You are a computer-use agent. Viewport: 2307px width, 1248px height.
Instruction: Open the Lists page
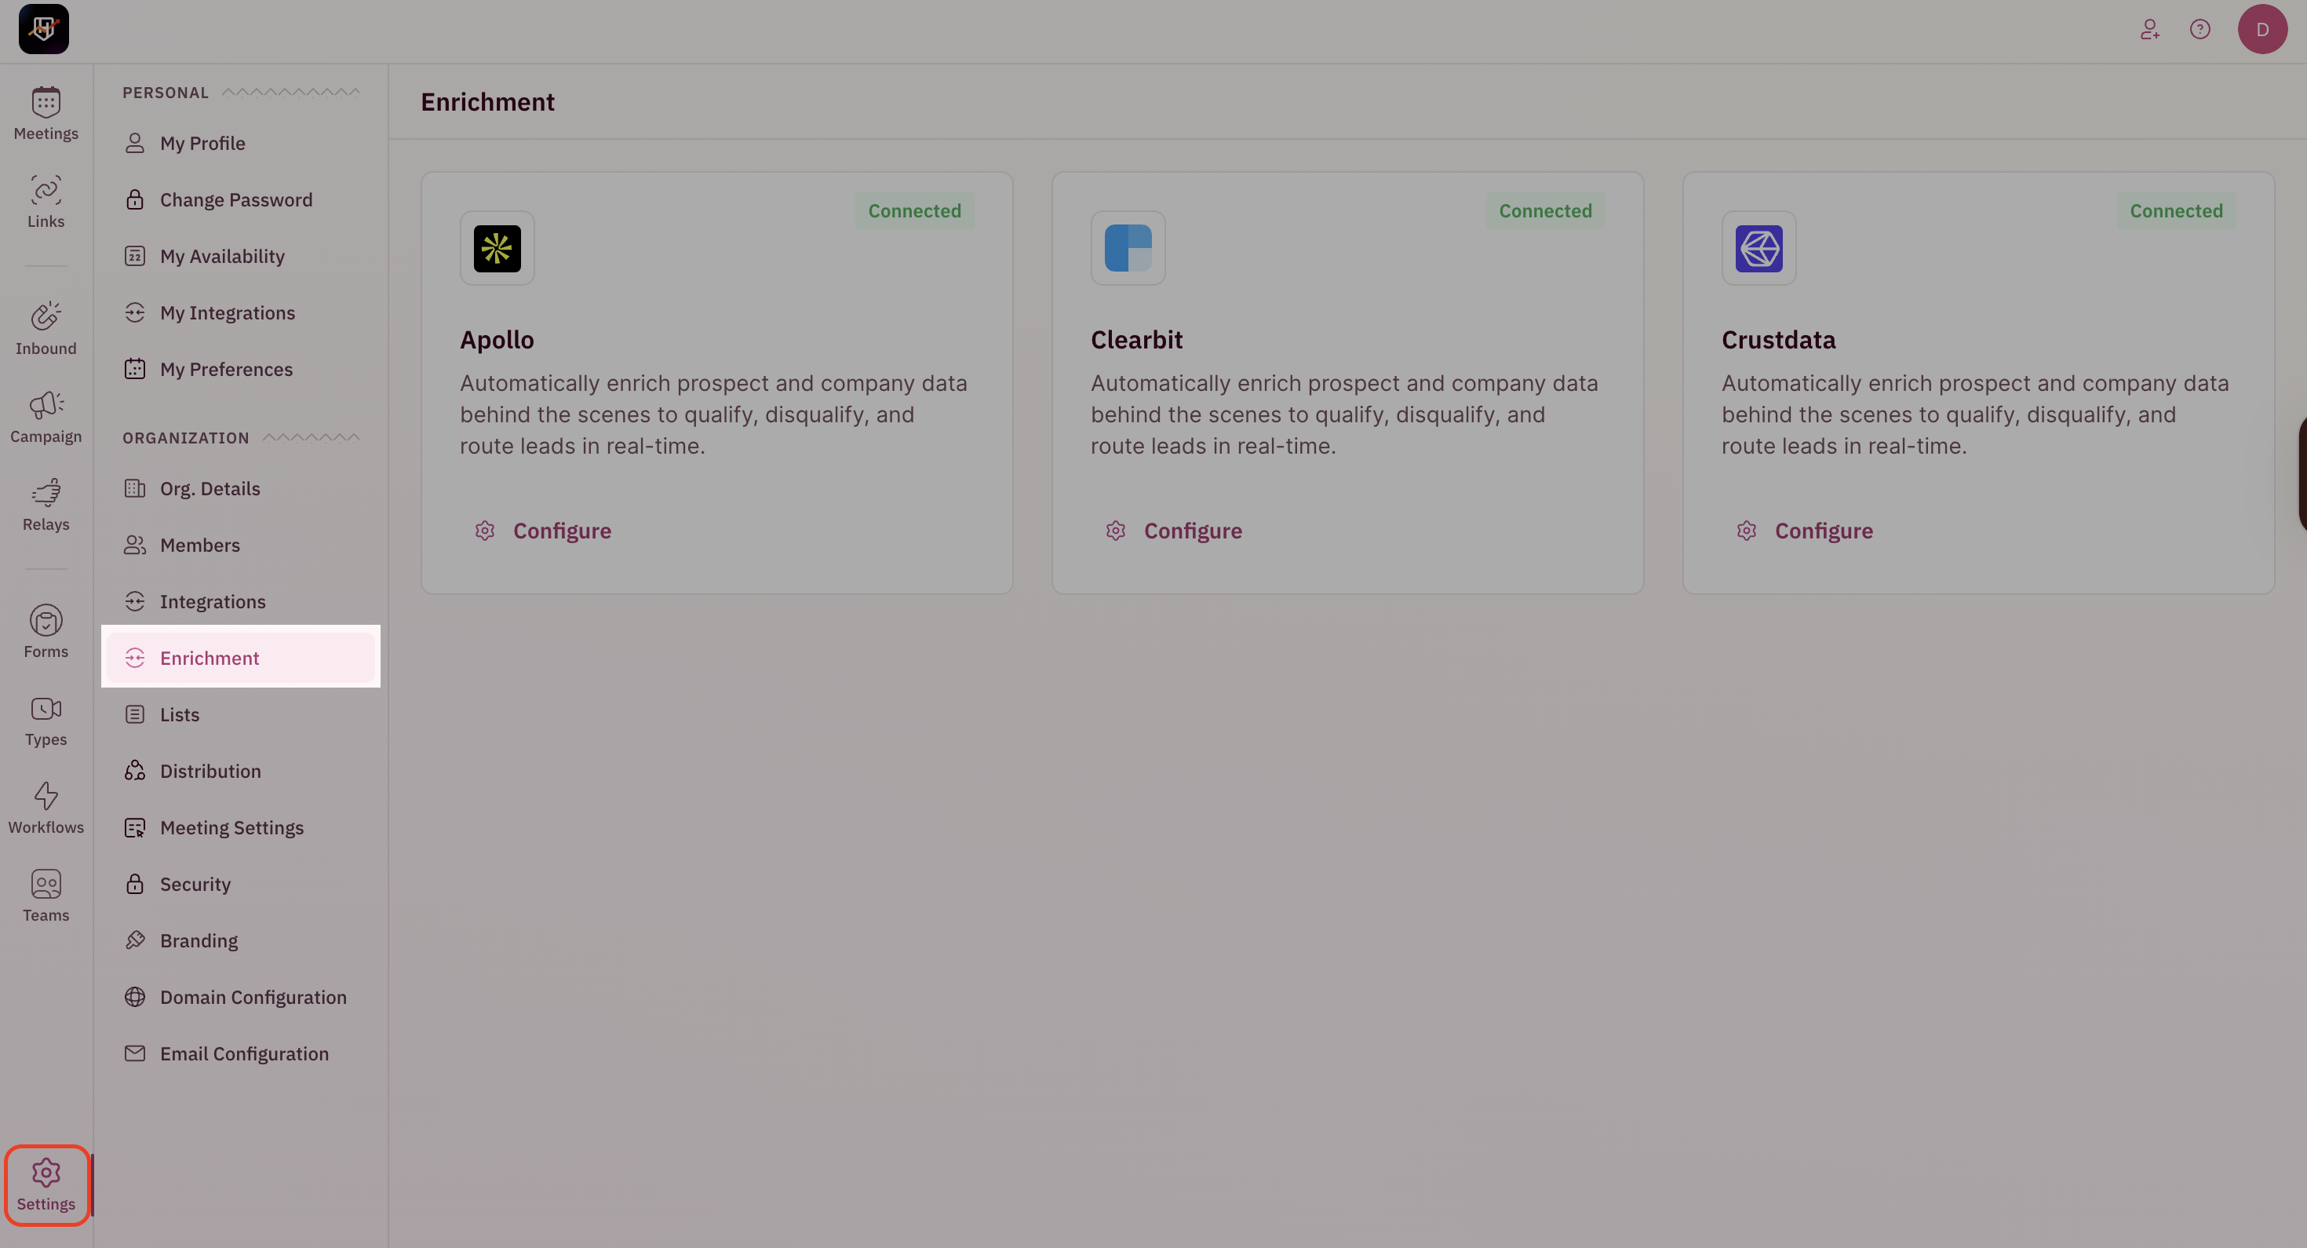click(241, 714)
